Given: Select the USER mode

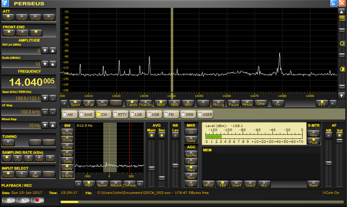Looking at the screenshot, I should pyautogui.click(x=205, y=114).
